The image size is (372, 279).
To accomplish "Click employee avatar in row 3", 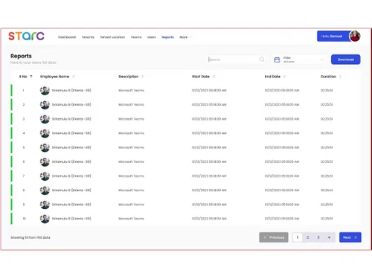I will click(45, 119).
